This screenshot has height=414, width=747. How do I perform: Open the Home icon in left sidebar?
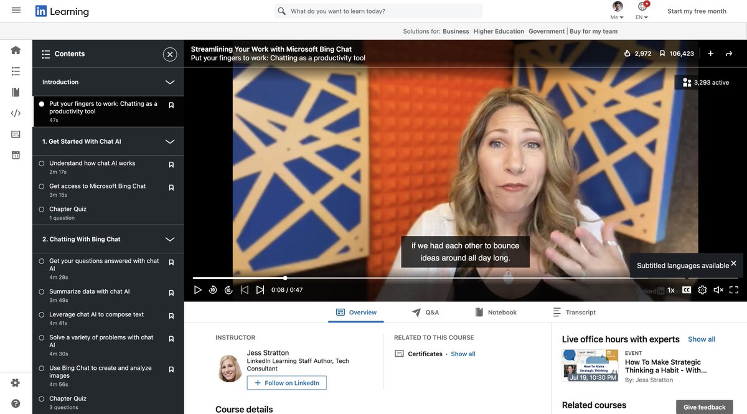(x=16, y=50)
